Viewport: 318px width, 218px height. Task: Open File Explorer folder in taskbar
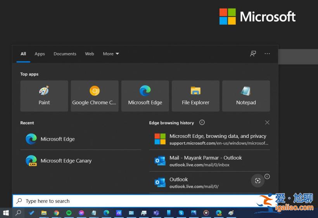(44, 213)
